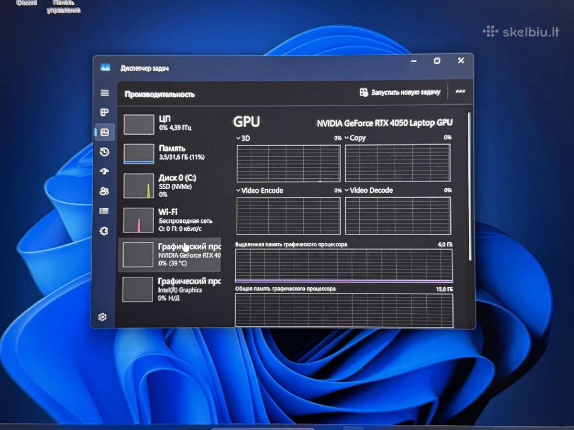
Task: Click the Video Encode utilization graph
Action: (288, 215)
